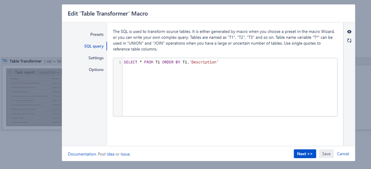Click line number 1 in editor gutter

coord(120,62)
